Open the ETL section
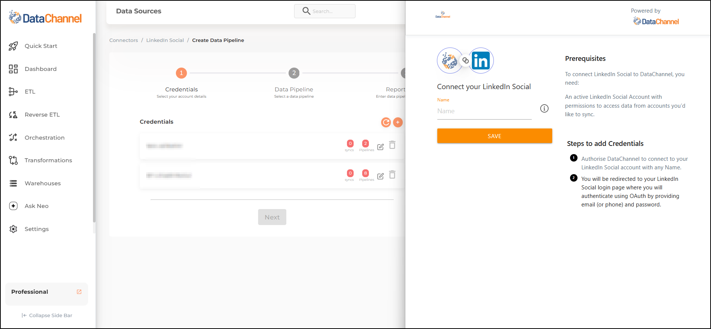This screenshot has height=329, width=711. [x=30, y=92]
